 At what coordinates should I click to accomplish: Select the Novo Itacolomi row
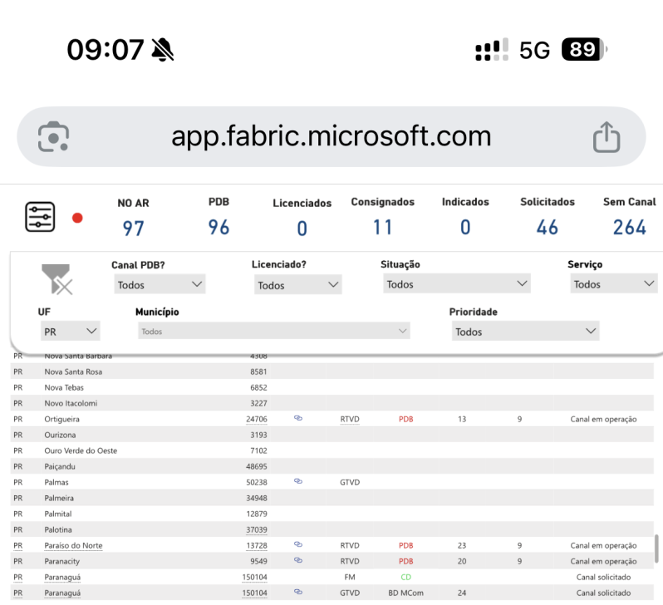point(332,403)
